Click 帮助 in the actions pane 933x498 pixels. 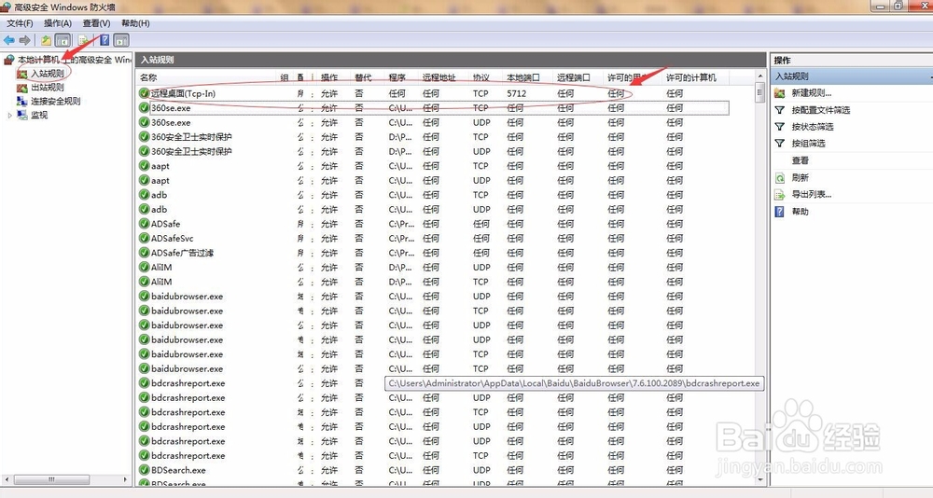click(x=800, y=211)
